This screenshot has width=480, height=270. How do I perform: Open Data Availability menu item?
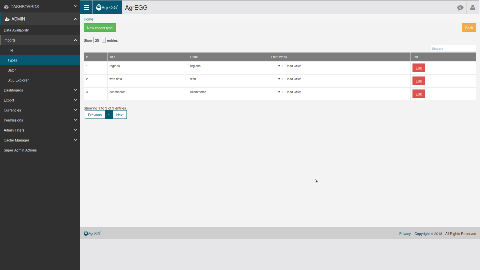pos(40,30)
